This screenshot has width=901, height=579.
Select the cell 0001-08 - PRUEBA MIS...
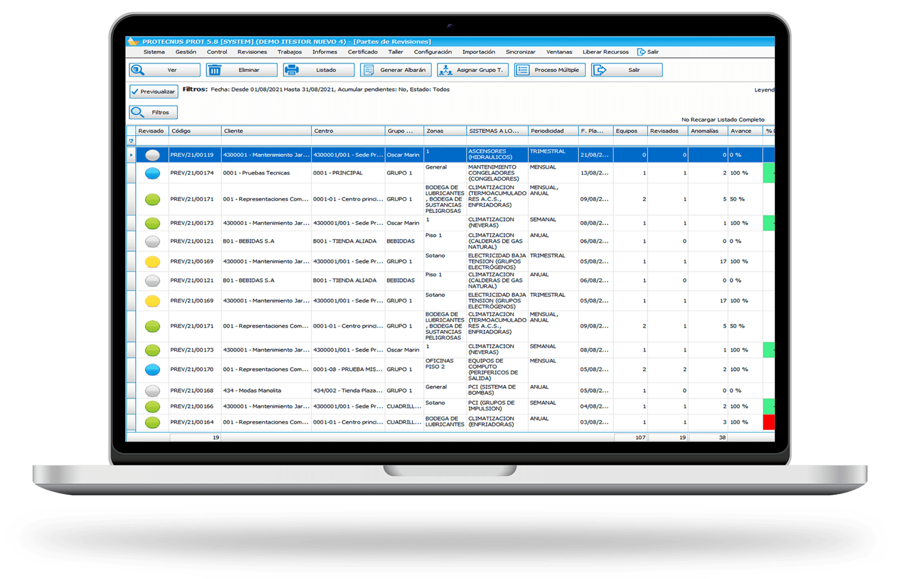(x=347, y=370)
